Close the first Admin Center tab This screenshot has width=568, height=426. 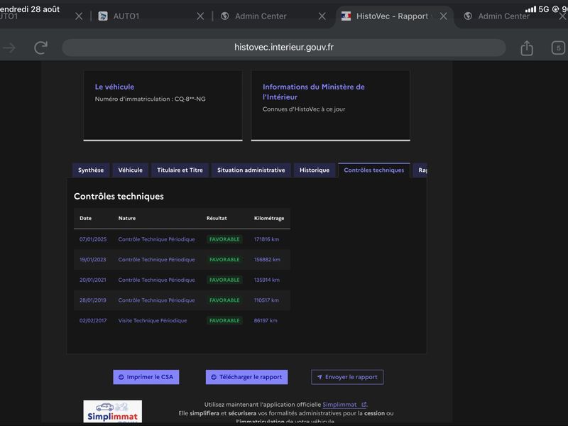coord(322,16)
